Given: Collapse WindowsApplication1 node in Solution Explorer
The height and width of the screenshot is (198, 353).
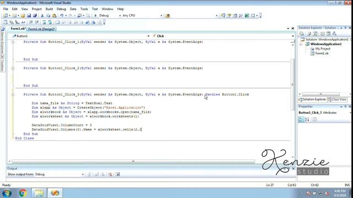Looking at the screenshot, I should [x=301, y=44].
